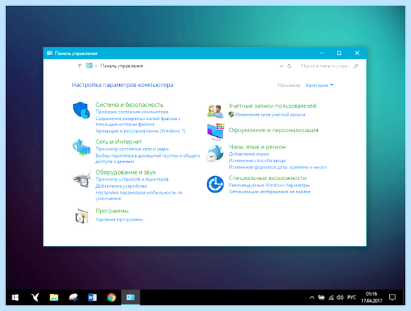
Task: Open the volume icon in the system tray
Action: [340, 297]
